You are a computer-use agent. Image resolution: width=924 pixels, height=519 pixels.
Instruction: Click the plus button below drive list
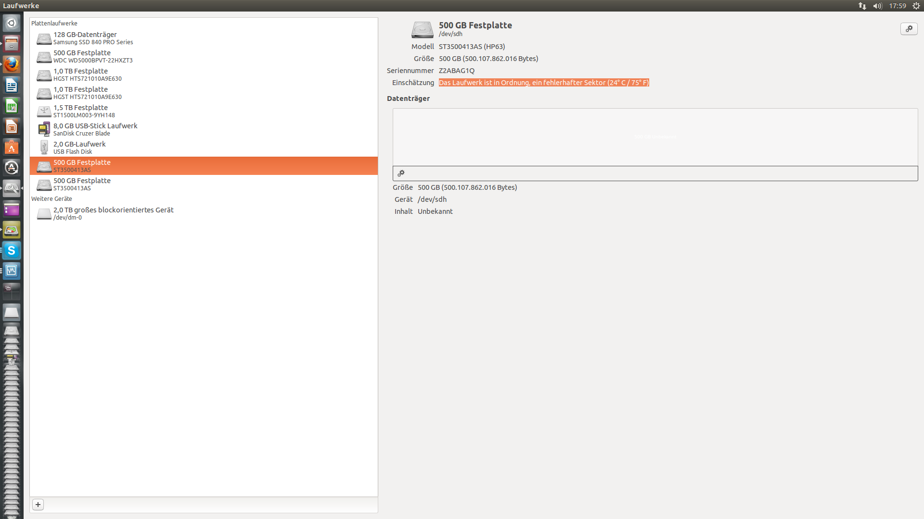(38, 505)
